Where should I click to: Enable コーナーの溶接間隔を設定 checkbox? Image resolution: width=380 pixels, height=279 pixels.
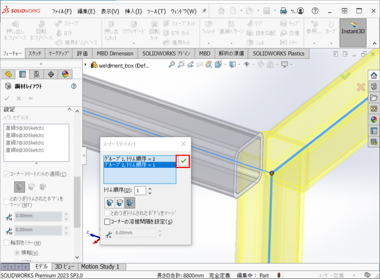point(107,222)
